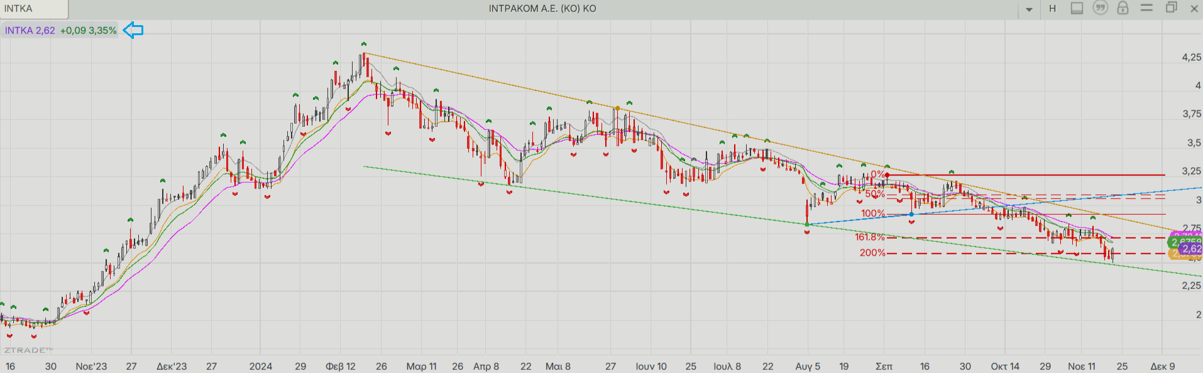
Task: Click the Fibonacci 200% label
Action: click(872, 253)
